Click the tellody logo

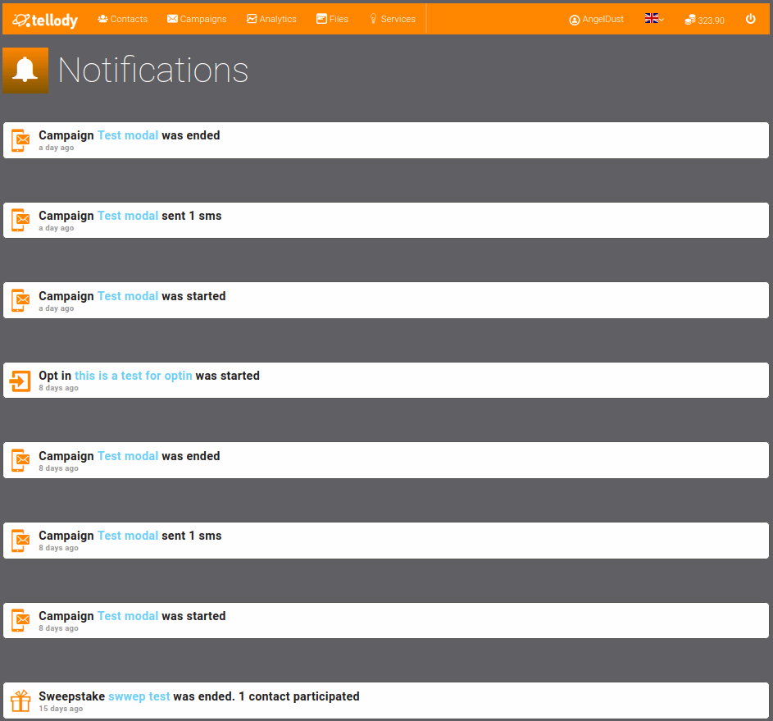45,20
